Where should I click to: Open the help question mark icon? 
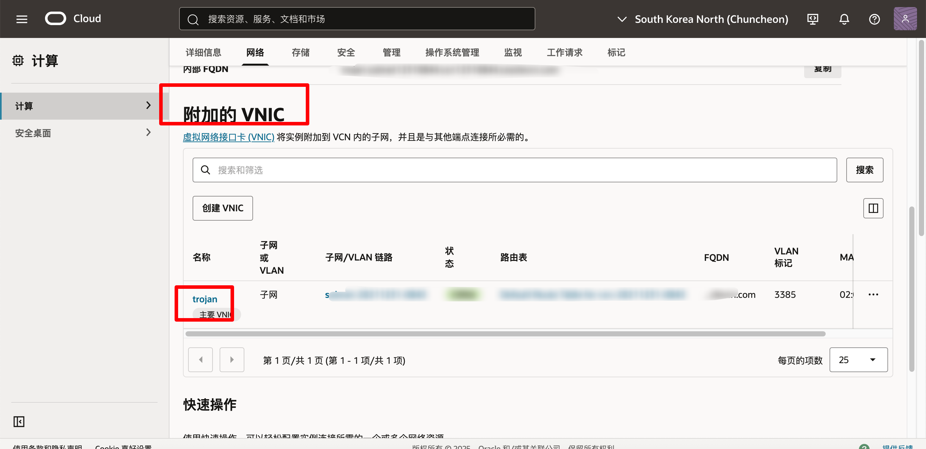(x=874, y=19)
